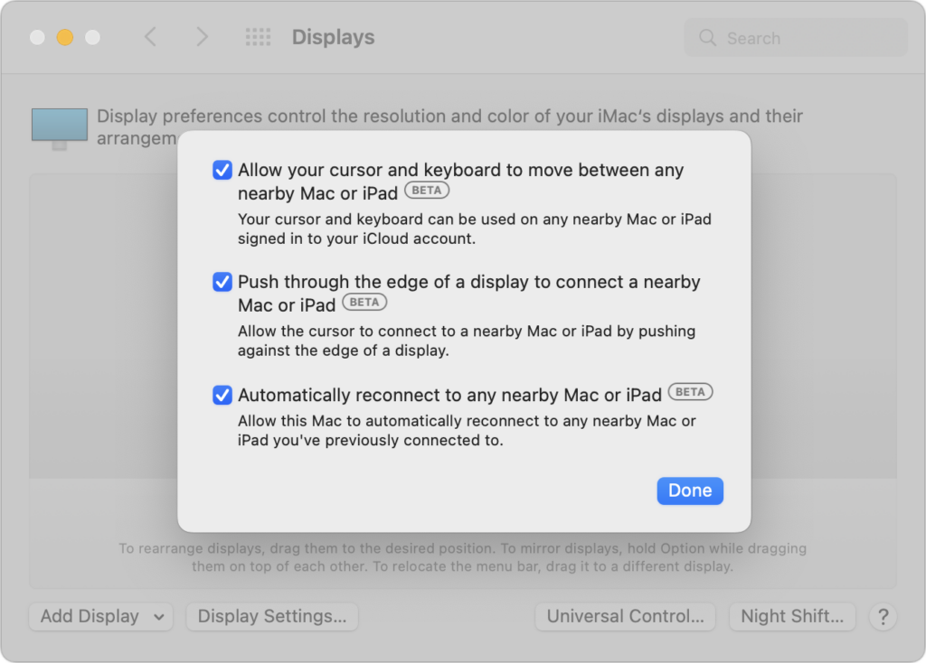926x663 pixels.
Task: Open Night Shift… settings
Action: click(x=792, y=616)
